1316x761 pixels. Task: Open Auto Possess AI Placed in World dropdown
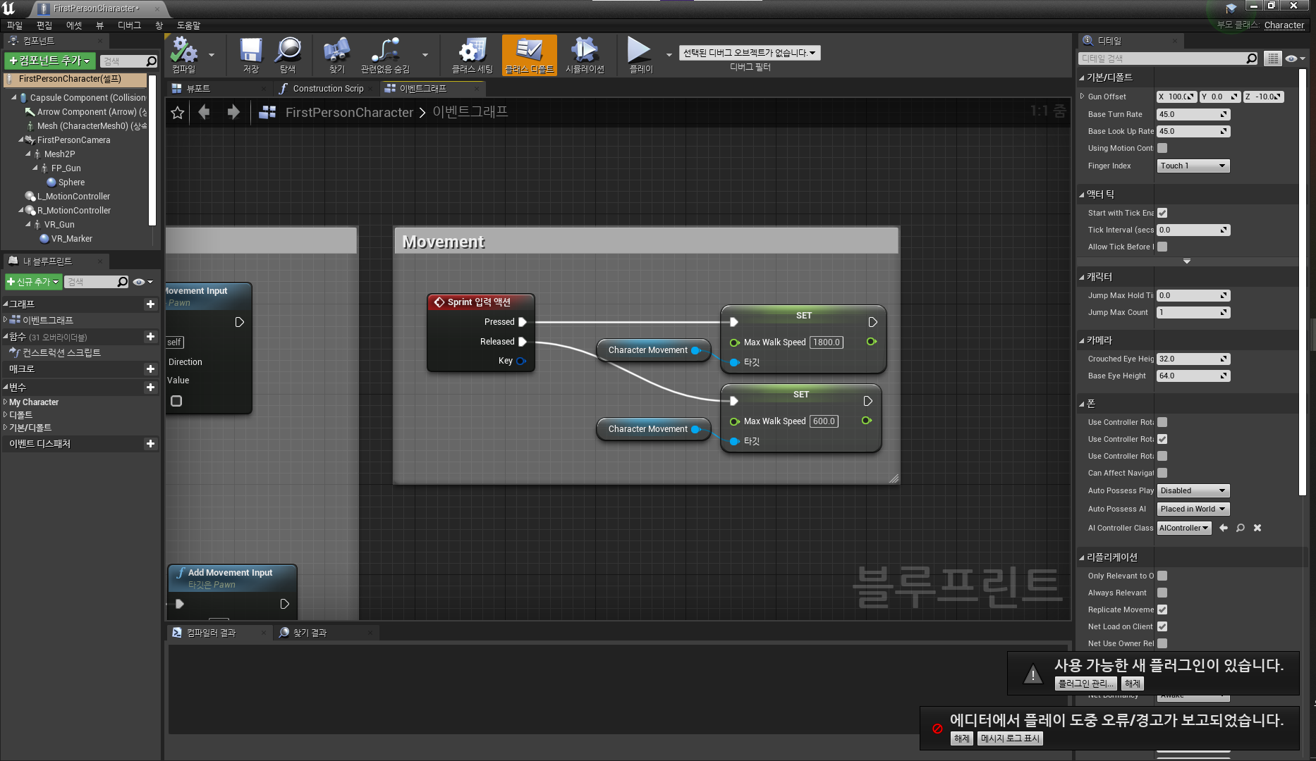pyautogui.click(x=1193, y=509)
